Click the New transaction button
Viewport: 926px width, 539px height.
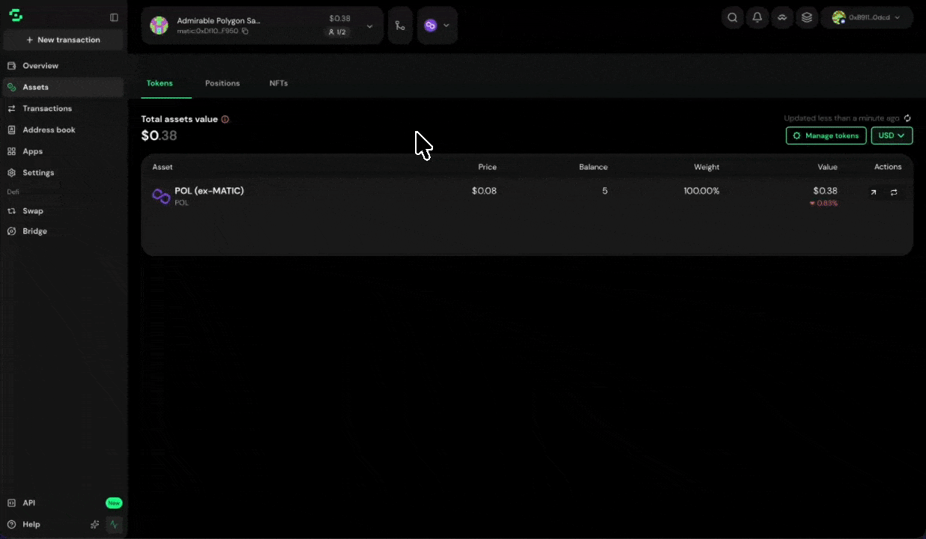coord(63,40)
